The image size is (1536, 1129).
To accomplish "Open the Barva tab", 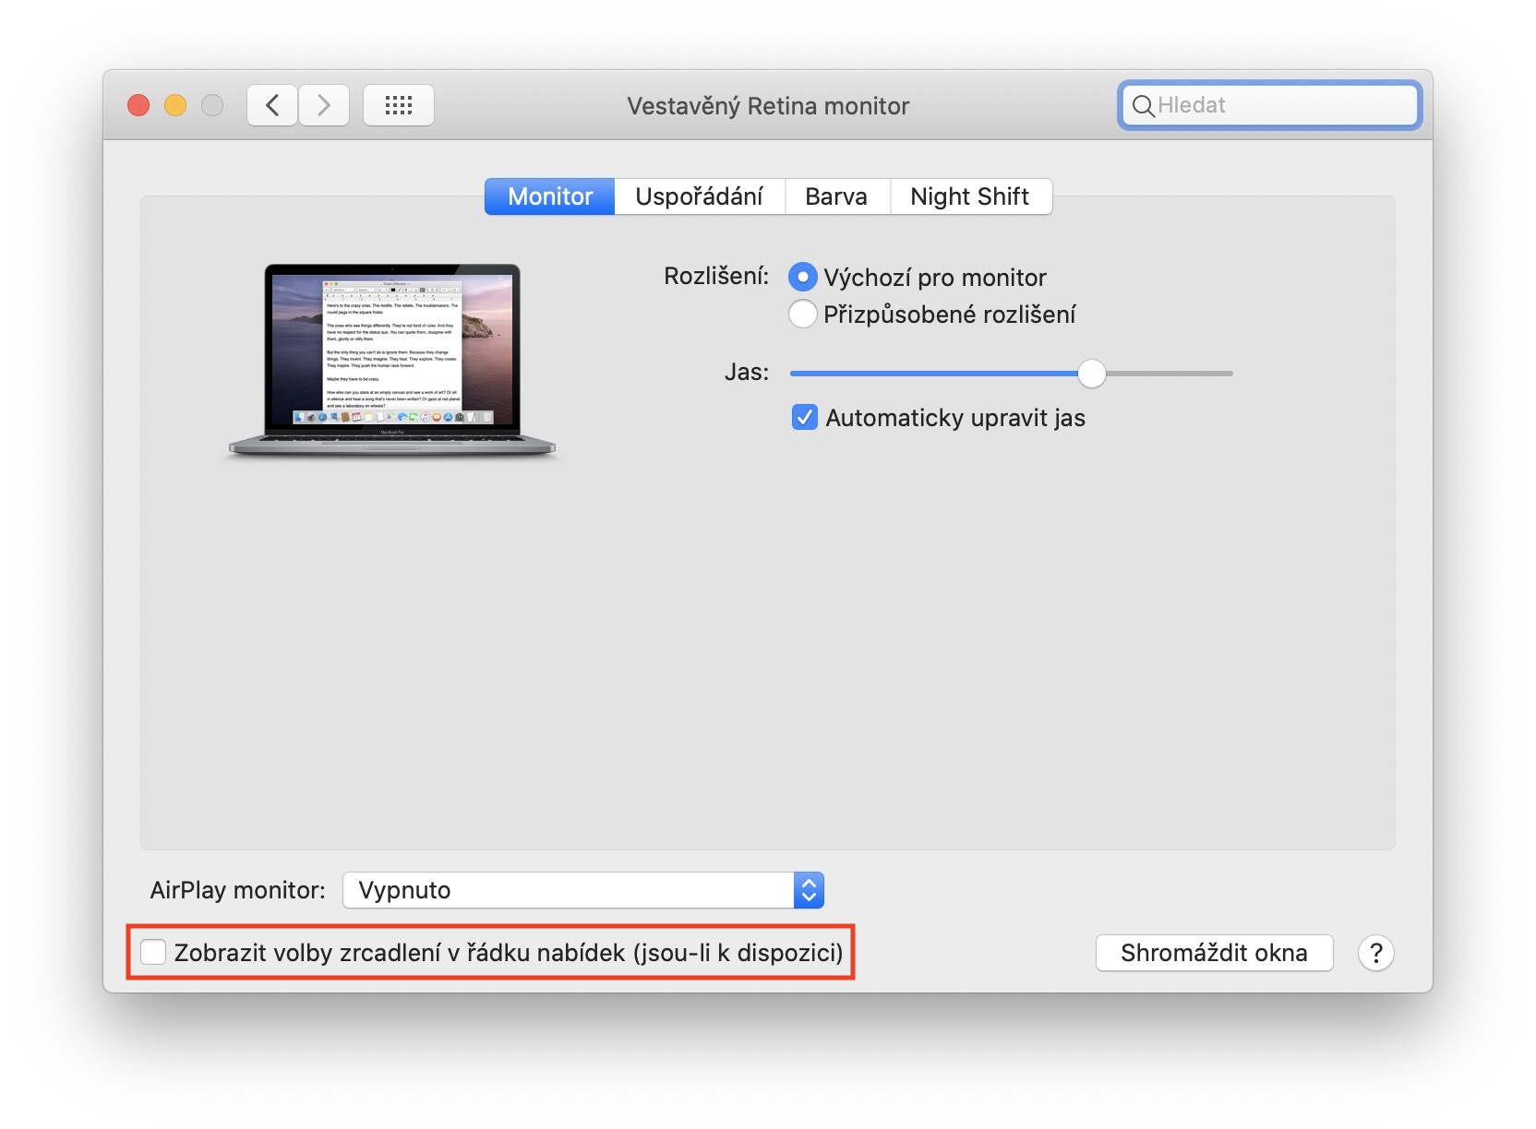I will pyautogui.click(x=836, y=196).
